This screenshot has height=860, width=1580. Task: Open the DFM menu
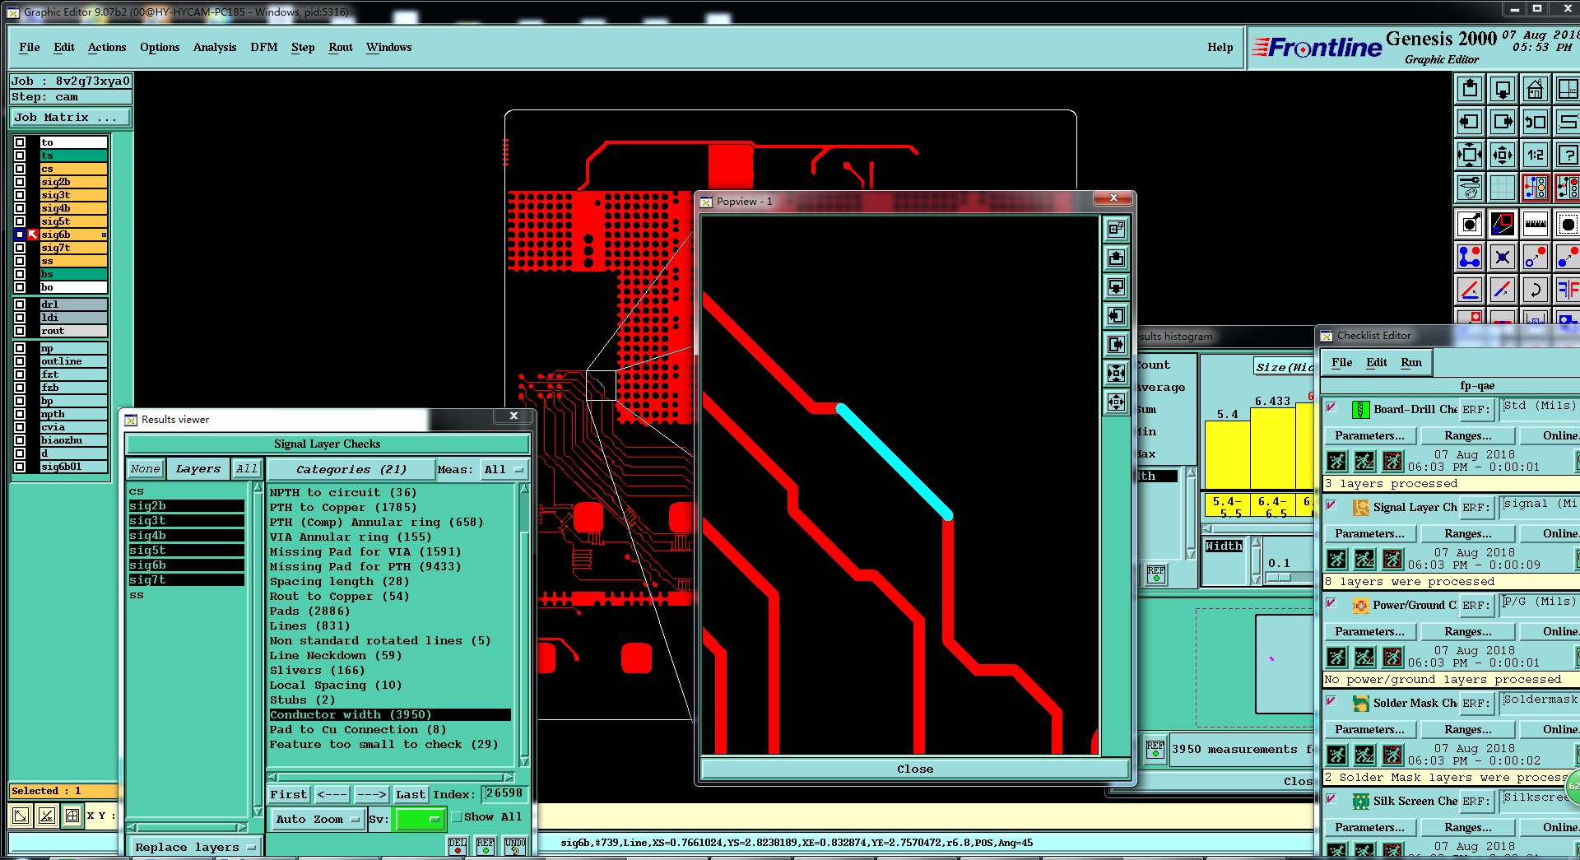click(263, 47)
